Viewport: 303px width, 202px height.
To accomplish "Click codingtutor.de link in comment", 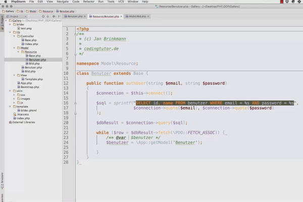I will click(102, 48).
